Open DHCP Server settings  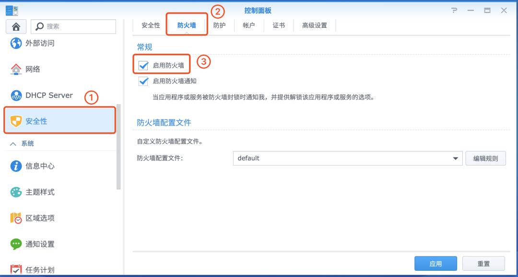[48, 95]
